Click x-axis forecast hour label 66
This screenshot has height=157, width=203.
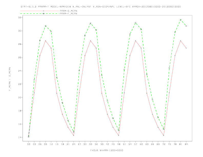coord(153,144)
